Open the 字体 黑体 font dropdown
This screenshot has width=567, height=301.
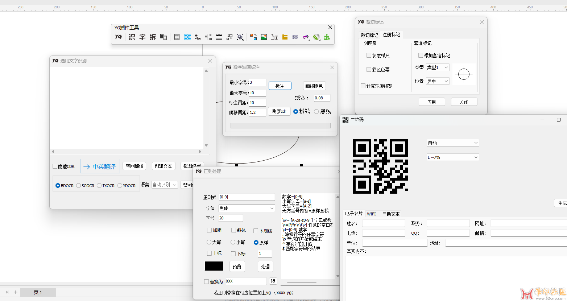(247, 208)
